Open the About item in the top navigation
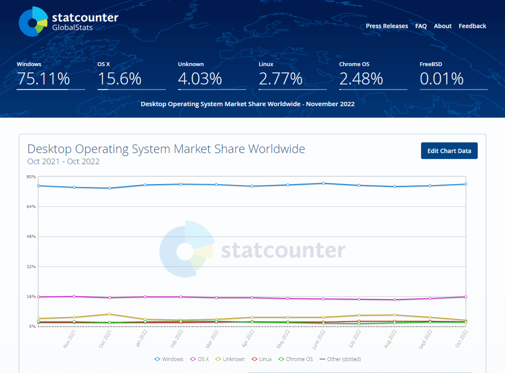 [442, 26]
